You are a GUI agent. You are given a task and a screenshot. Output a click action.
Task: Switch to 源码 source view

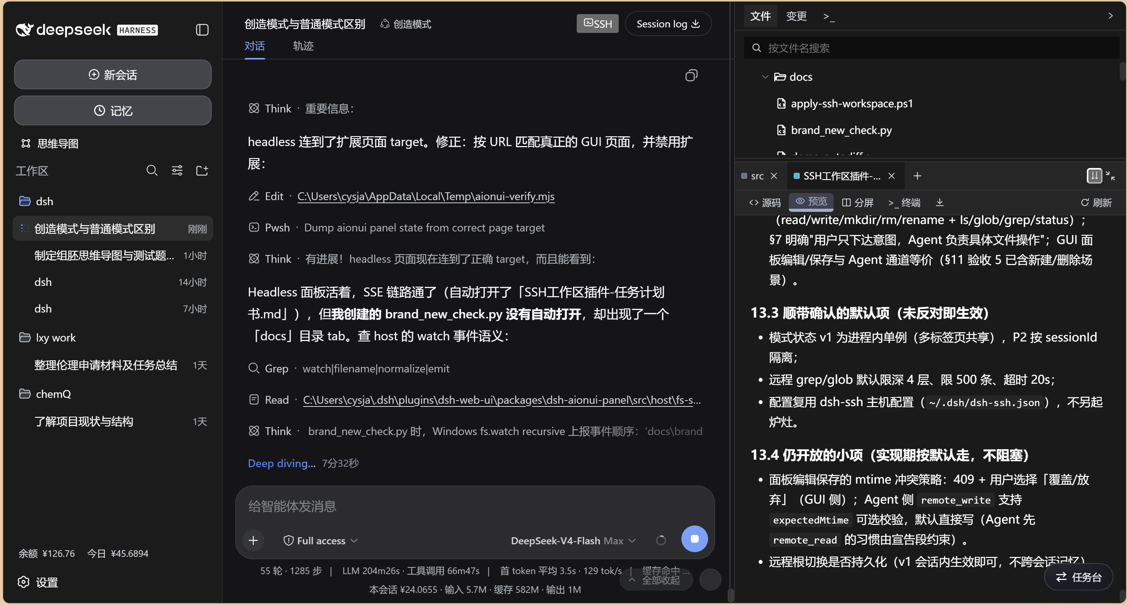tap(765, 202)
